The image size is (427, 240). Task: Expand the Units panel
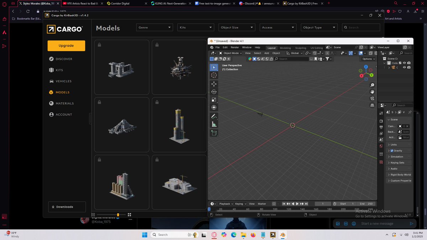399,145
